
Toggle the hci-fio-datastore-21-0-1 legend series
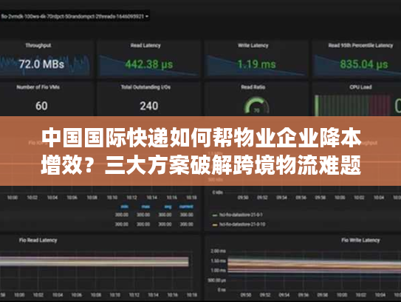(x=241, y=215)
